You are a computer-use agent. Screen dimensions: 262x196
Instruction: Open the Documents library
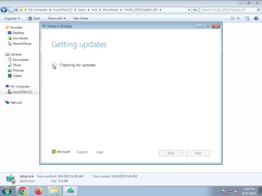[x=18, y=59]
